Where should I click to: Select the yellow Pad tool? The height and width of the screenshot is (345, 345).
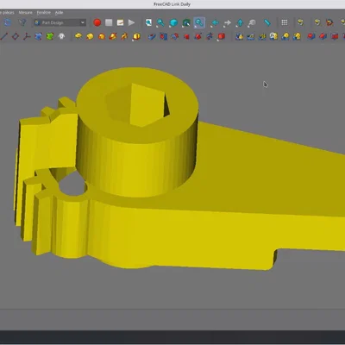click(78, 36)
